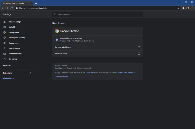The height and width of the screenshot is (129, 195).
Task: Click the About Chrome page heading
Action: click(x=58, y=23)
